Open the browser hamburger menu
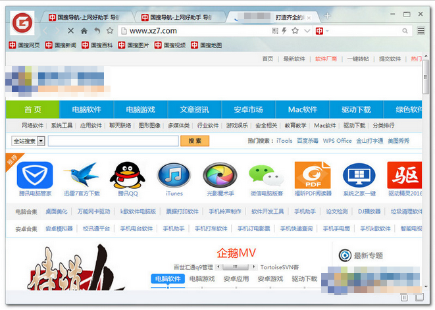This screenshot has width=435, height=310. (421, 30)
